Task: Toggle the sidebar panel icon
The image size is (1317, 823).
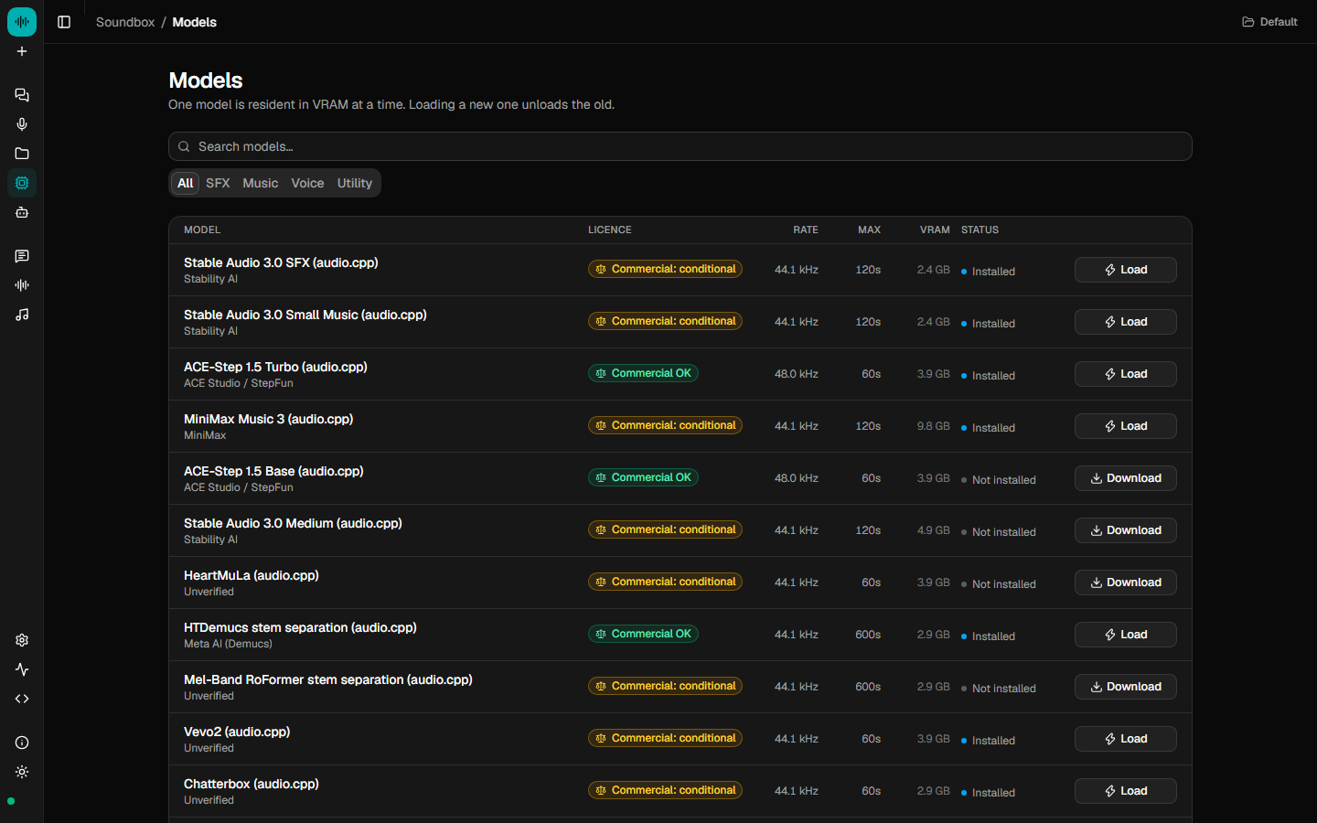Action: (x=64, y=22)
